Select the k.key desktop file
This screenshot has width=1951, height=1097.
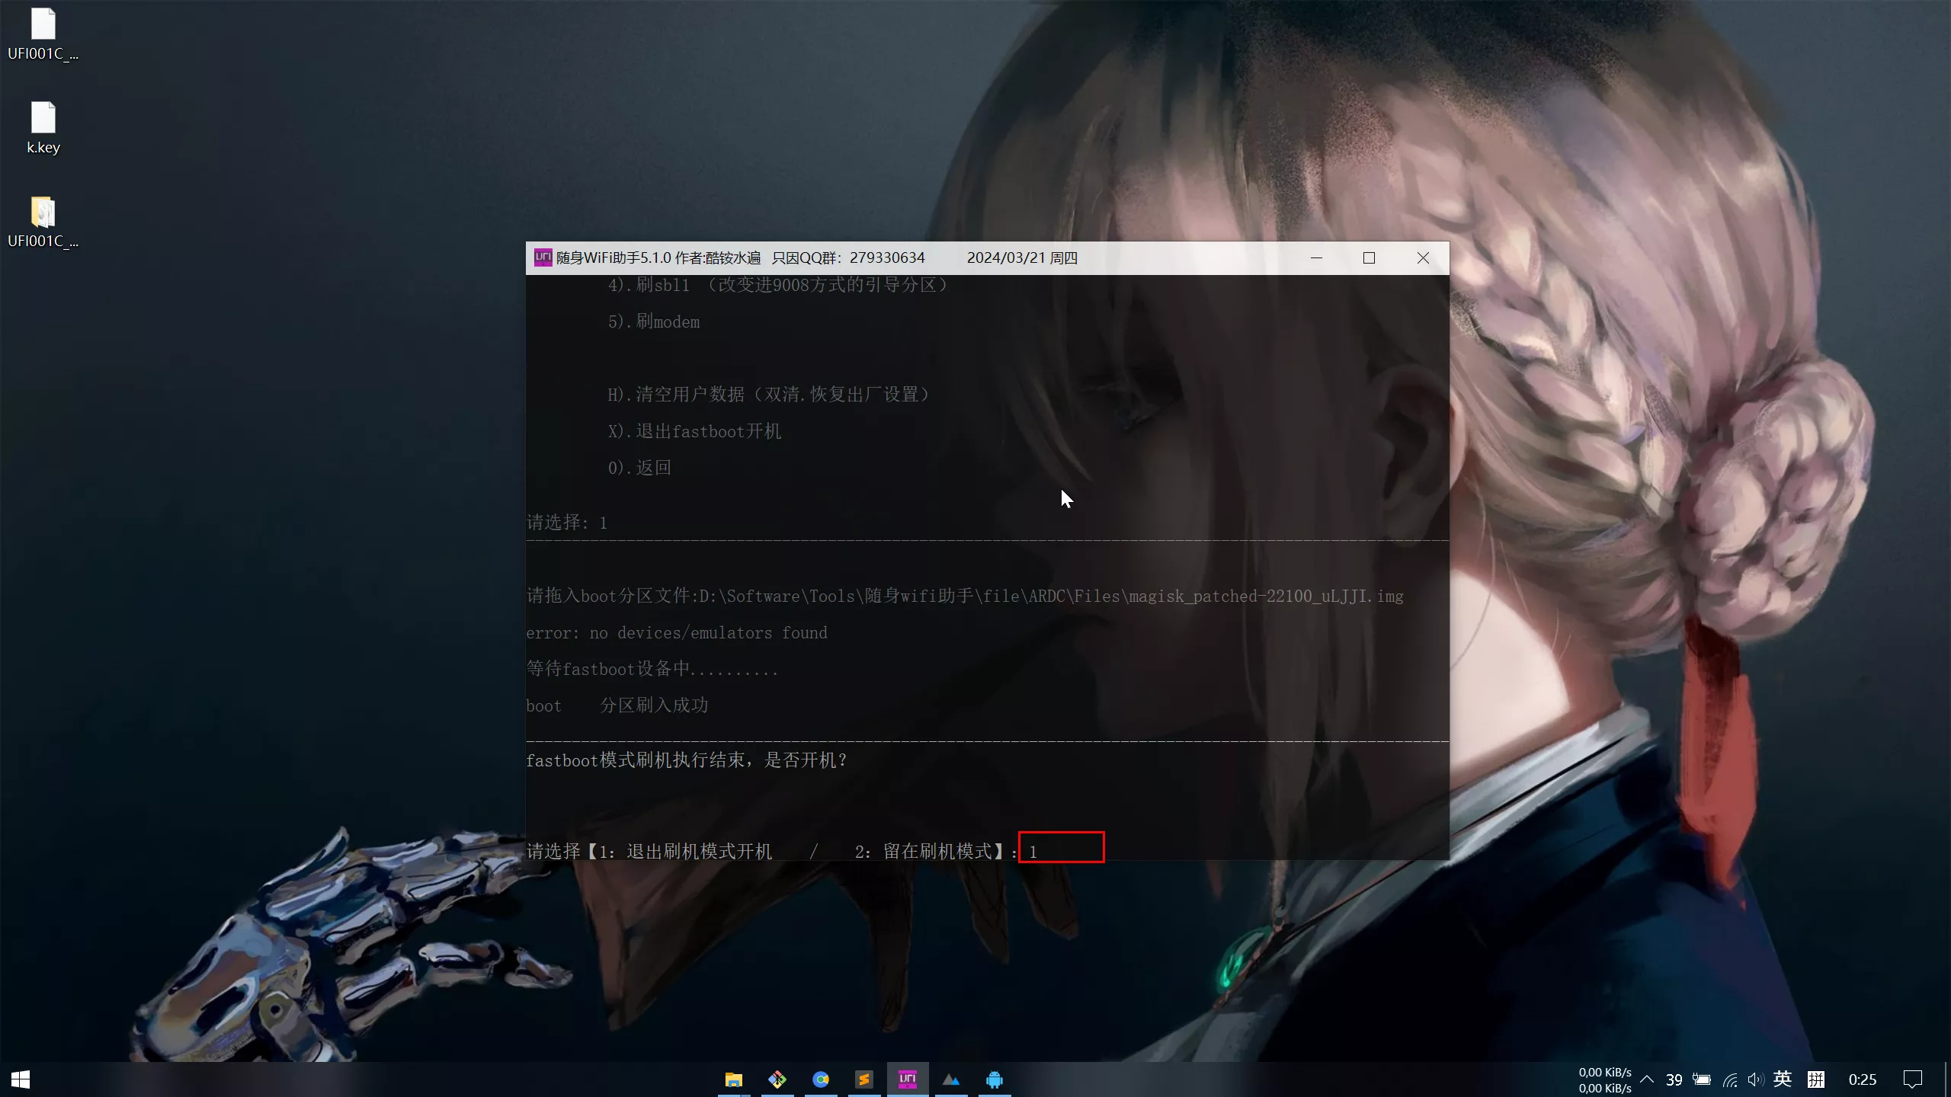click(43, 128)
